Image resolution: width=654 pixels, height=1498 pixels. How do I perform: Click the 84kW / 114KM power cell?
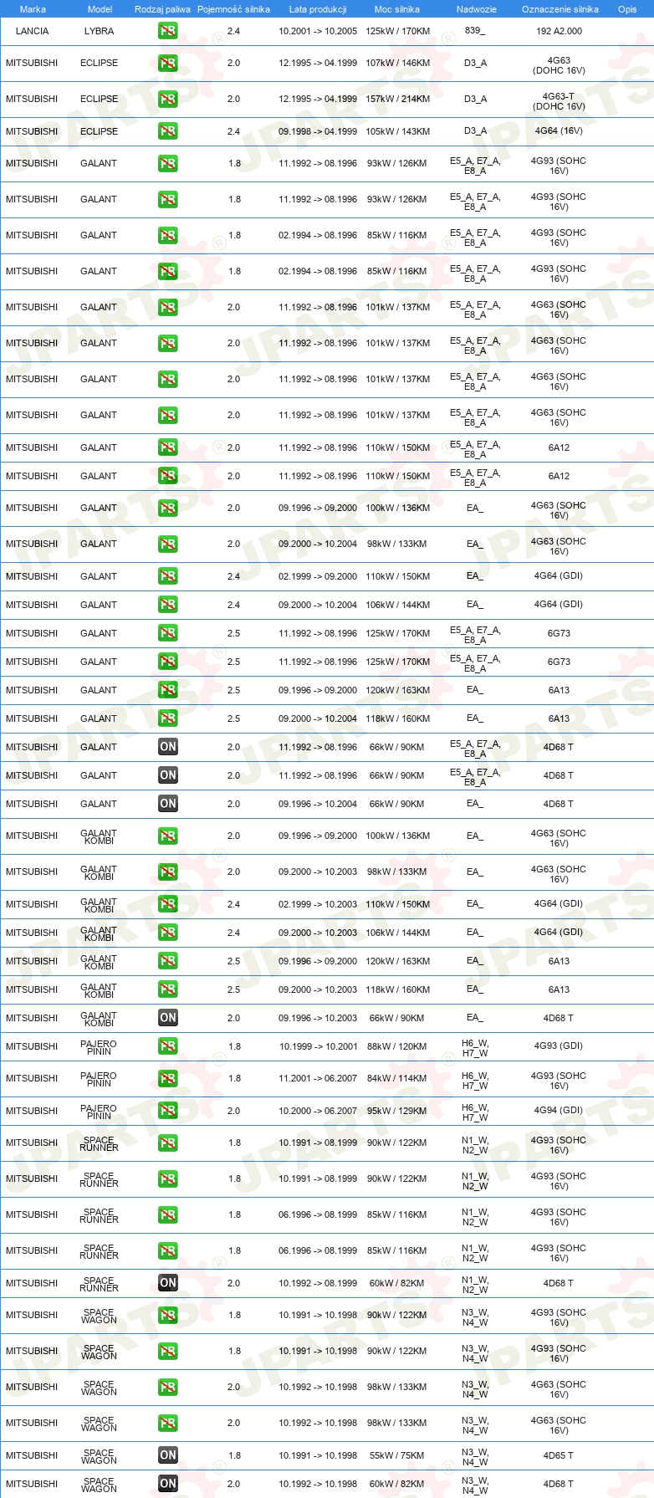point(397,1079)
